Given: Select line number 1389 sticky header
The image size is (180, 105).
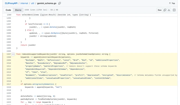Looking at the screenshot, I should click(x=9, y=15).
